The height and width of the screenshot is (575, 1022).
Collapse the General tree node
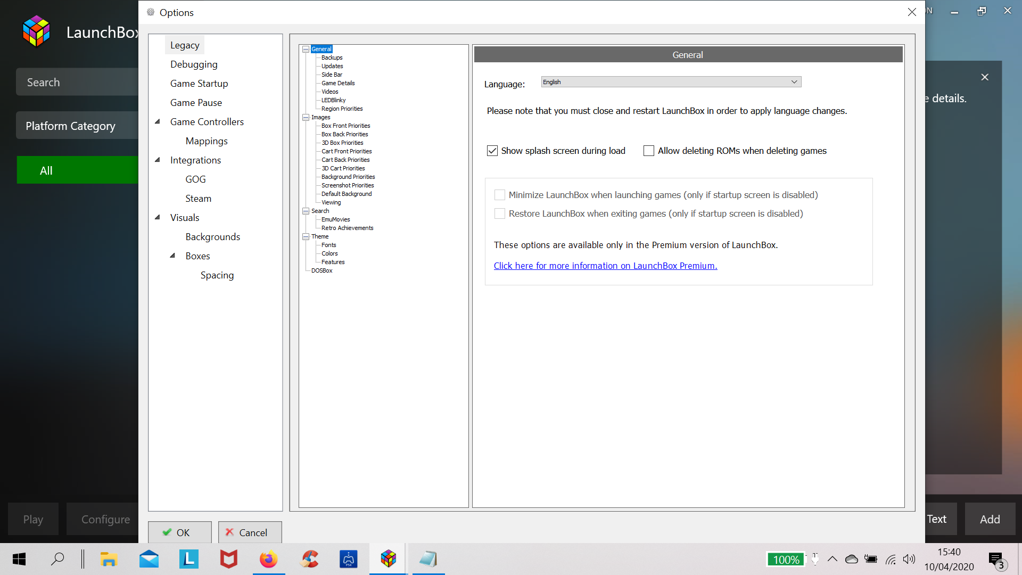[306, 49]
